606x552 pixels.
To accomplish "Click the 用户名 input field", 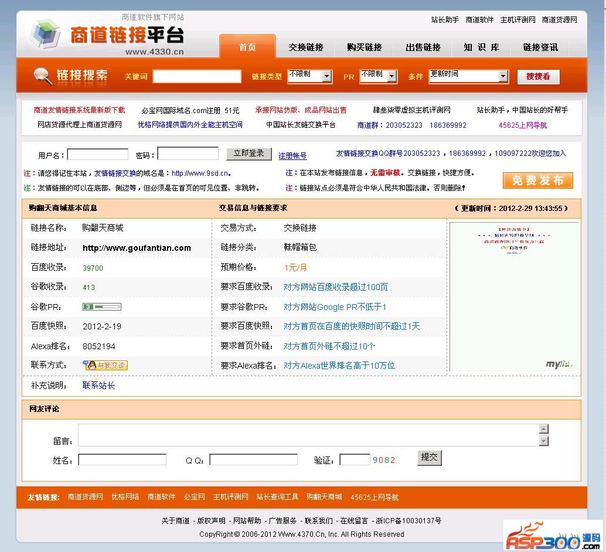I will click(x=98, y=155).
